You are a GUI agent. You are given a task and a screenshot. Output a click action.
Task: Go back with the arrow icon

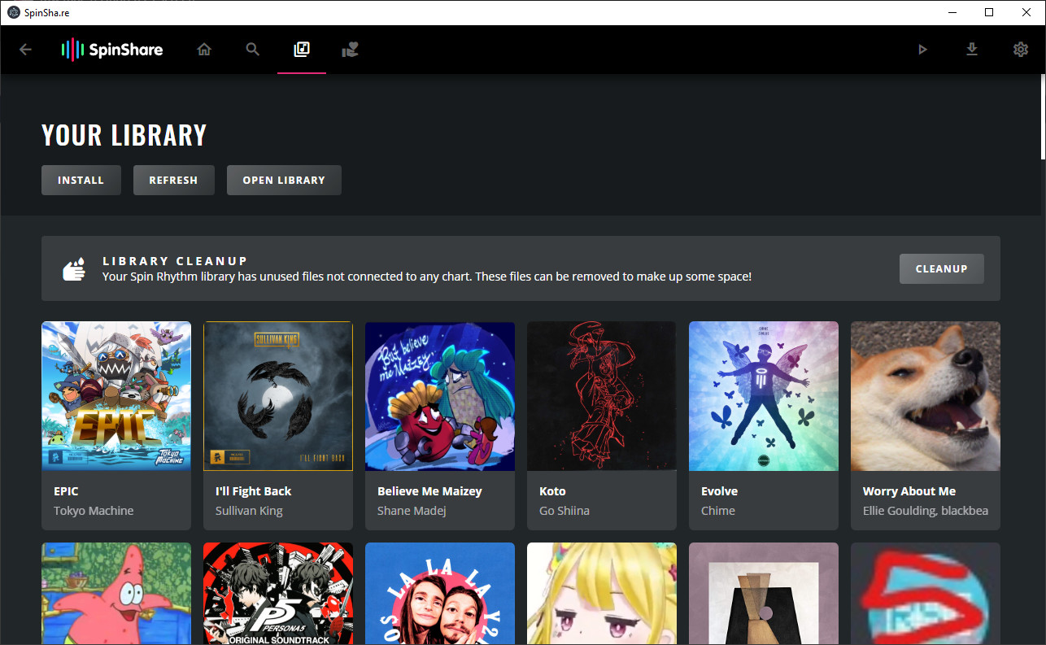coord(25,50)
